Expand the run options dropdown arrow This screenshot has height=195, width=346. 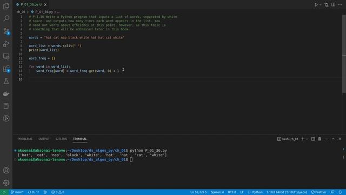(321, 5)
